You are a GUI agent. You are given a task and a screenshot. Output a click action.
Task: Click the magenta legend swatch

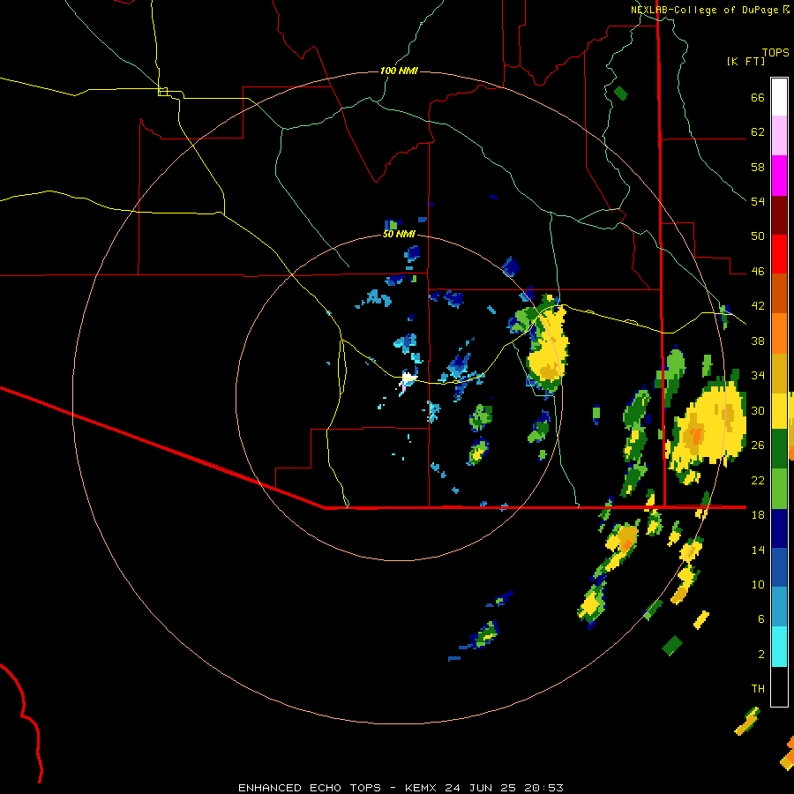[x=779, y=176]
